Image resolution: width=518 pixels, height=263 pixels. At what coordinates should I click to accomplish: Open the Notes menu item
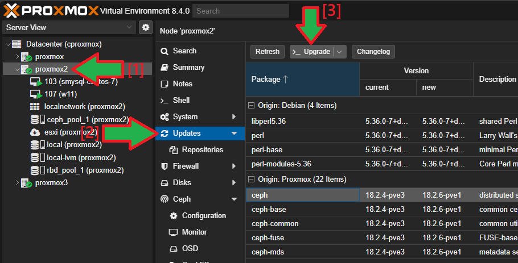point(200,84)
